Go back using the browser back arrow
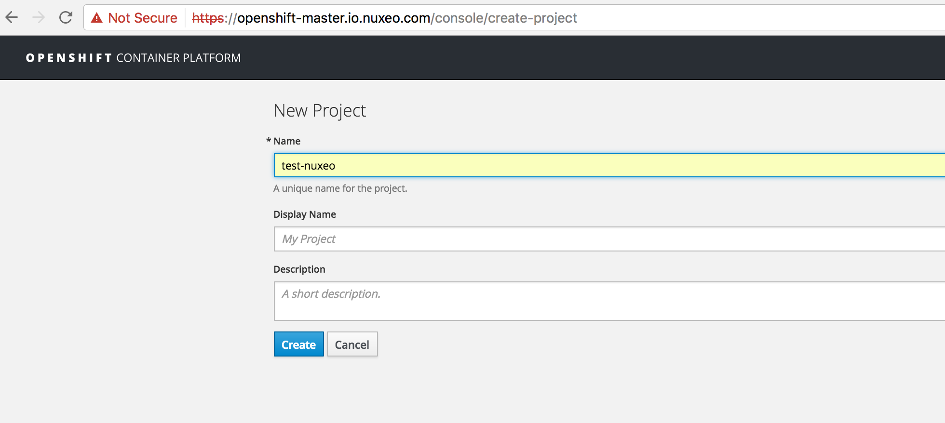945x423 pixels. coord(12,18)
